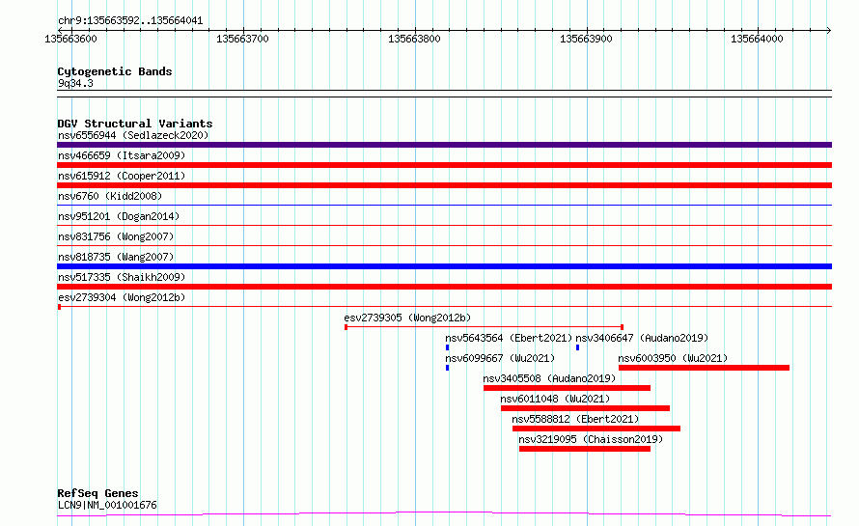This screenshot has width=859, height=526.
Task: Select the red bar under nsv3405508
Action: coord(567,388)
